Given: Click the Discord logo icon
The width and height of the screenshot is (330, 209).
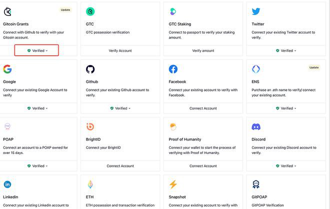Looking at the screenshot, I should [x=256, y=127].
